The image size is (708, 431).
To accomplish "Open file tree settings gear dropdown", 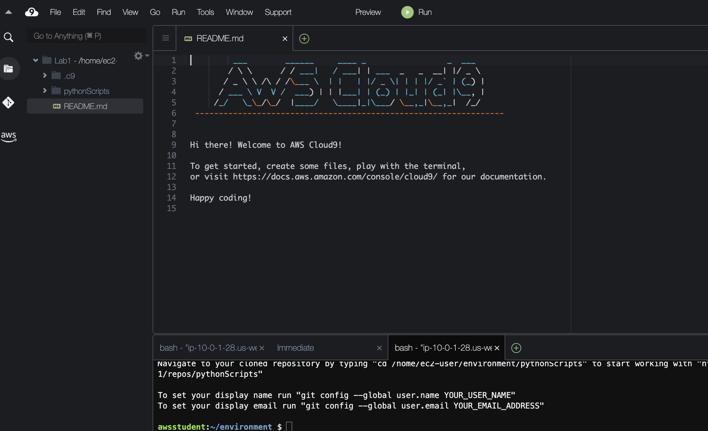I will (141, 56).
